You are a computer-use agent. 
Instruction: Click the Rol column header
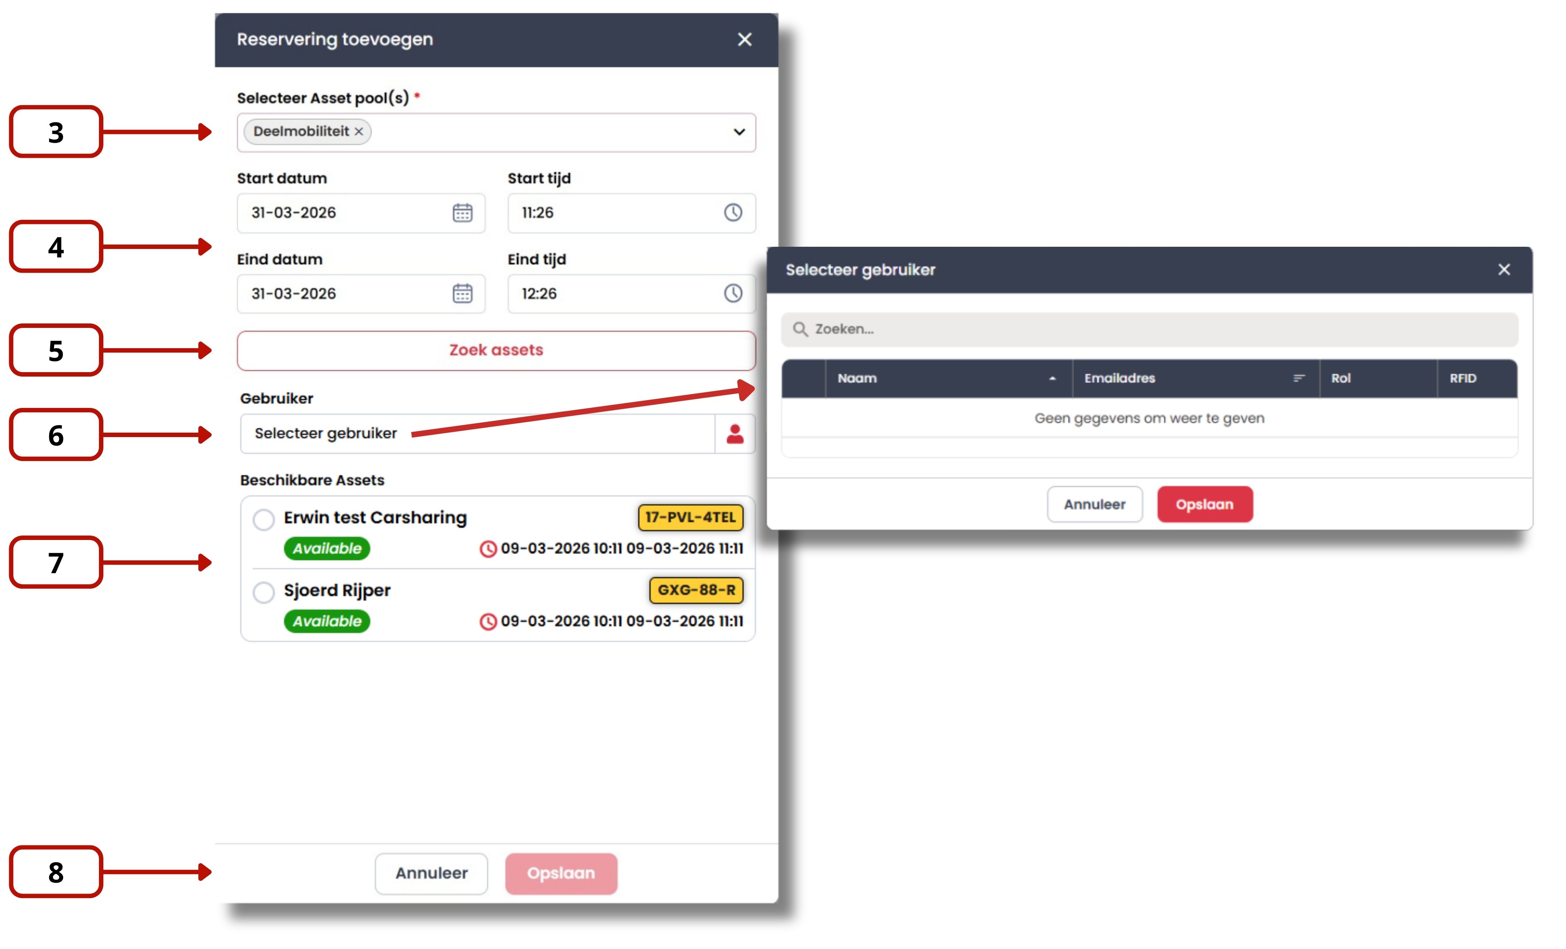pos(1341,378)
